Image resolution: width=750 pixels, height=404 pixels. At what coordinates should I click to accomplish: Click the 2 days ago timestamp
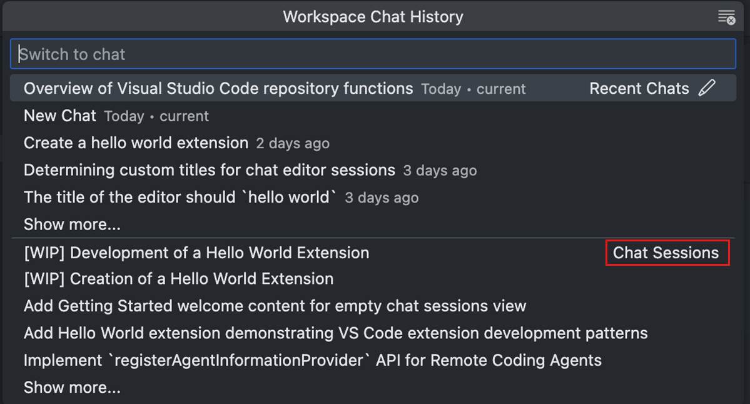click(x=292, y=143)
